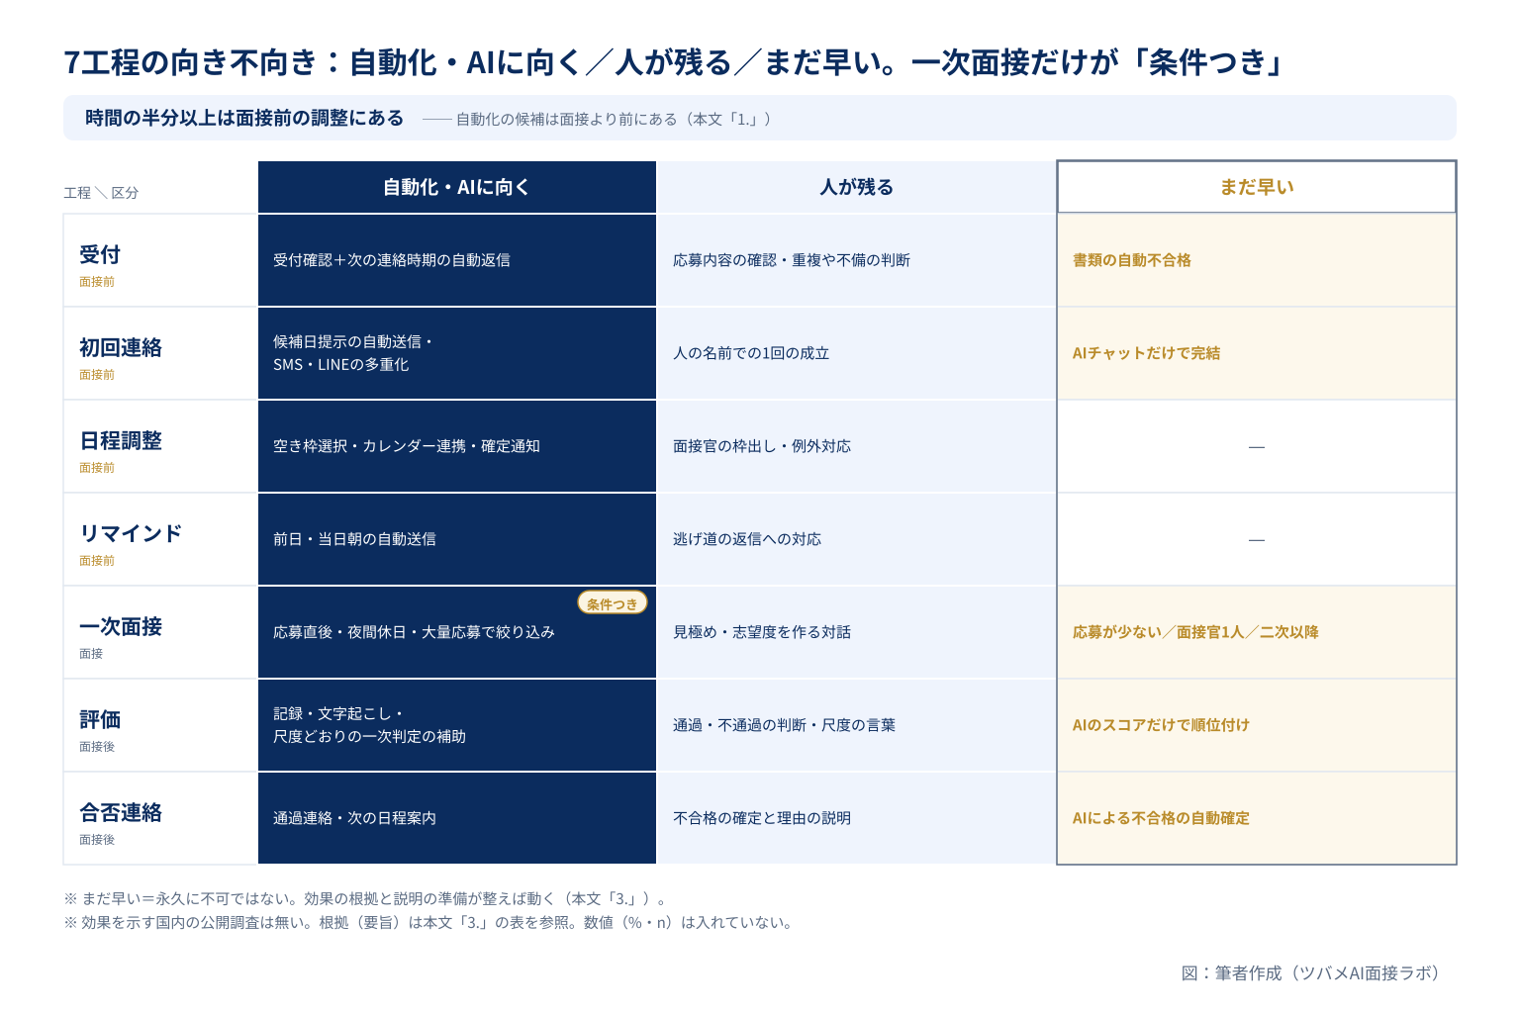This screenshot has height=1013, width=1520.
Task: Select the 工程＼区分 corner label
Action: (x=101, y=193)
